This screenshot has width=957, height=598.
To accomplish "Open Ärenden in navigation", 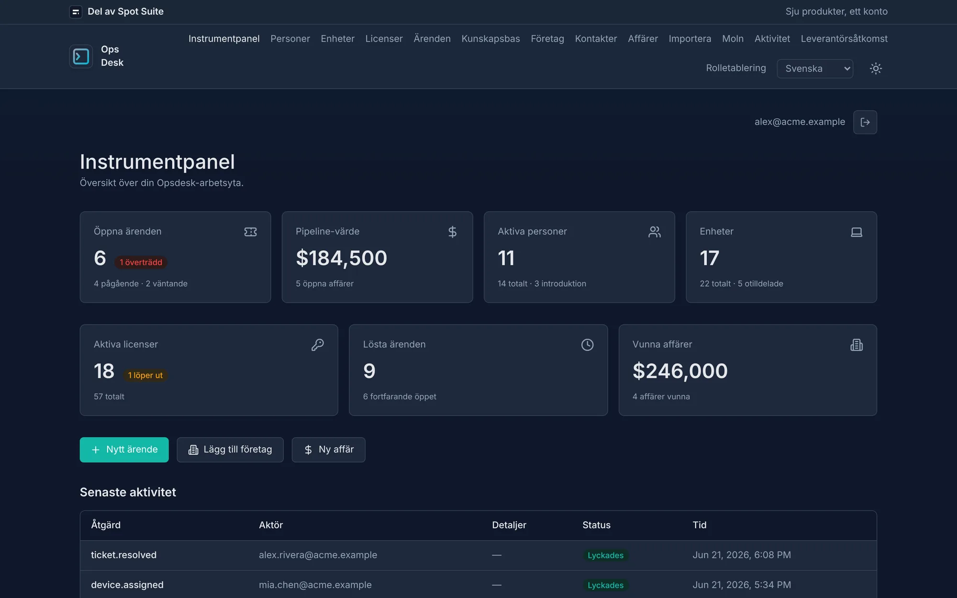I will click(432, 39).
